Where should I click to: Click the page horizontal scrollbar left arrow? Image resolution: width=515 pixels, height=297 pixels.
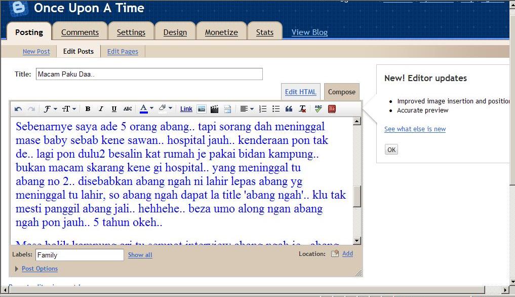pyautogui.click(x=5, y=290)
